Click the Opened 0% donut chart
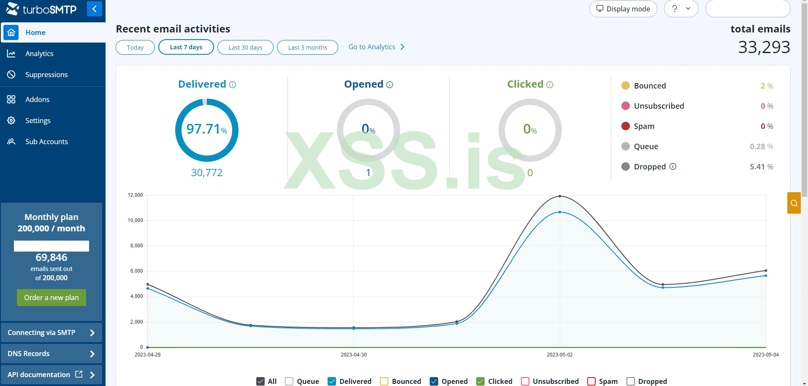Screen dimensions: 808x386 coord(369,130)
